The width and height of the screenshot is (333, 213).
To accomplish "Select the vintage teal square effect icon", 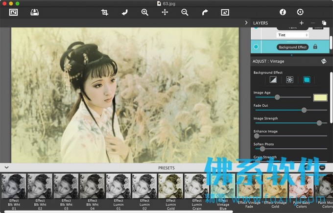I will click(307, 80).
